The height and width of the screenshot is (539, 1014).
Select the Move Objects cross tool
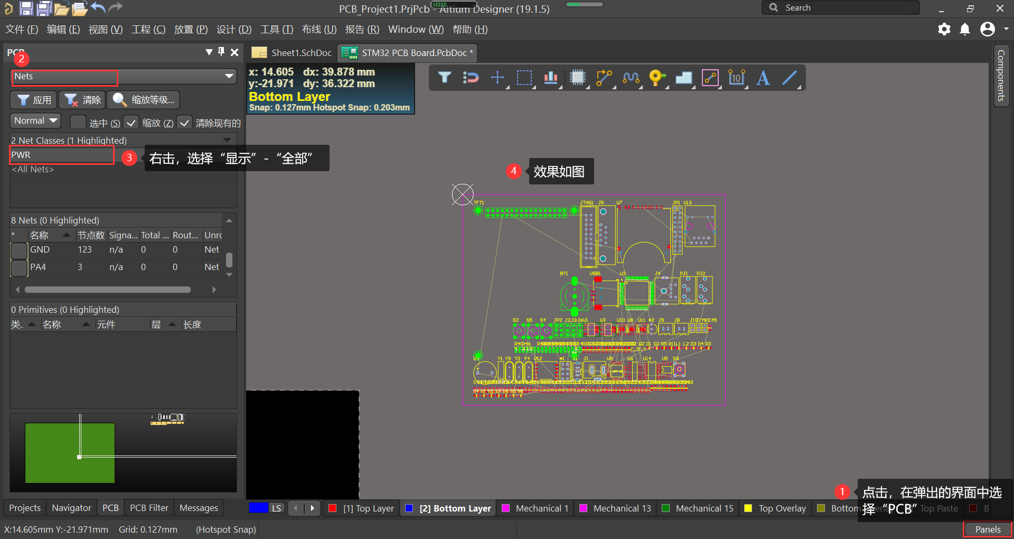[x=497, y=78]
